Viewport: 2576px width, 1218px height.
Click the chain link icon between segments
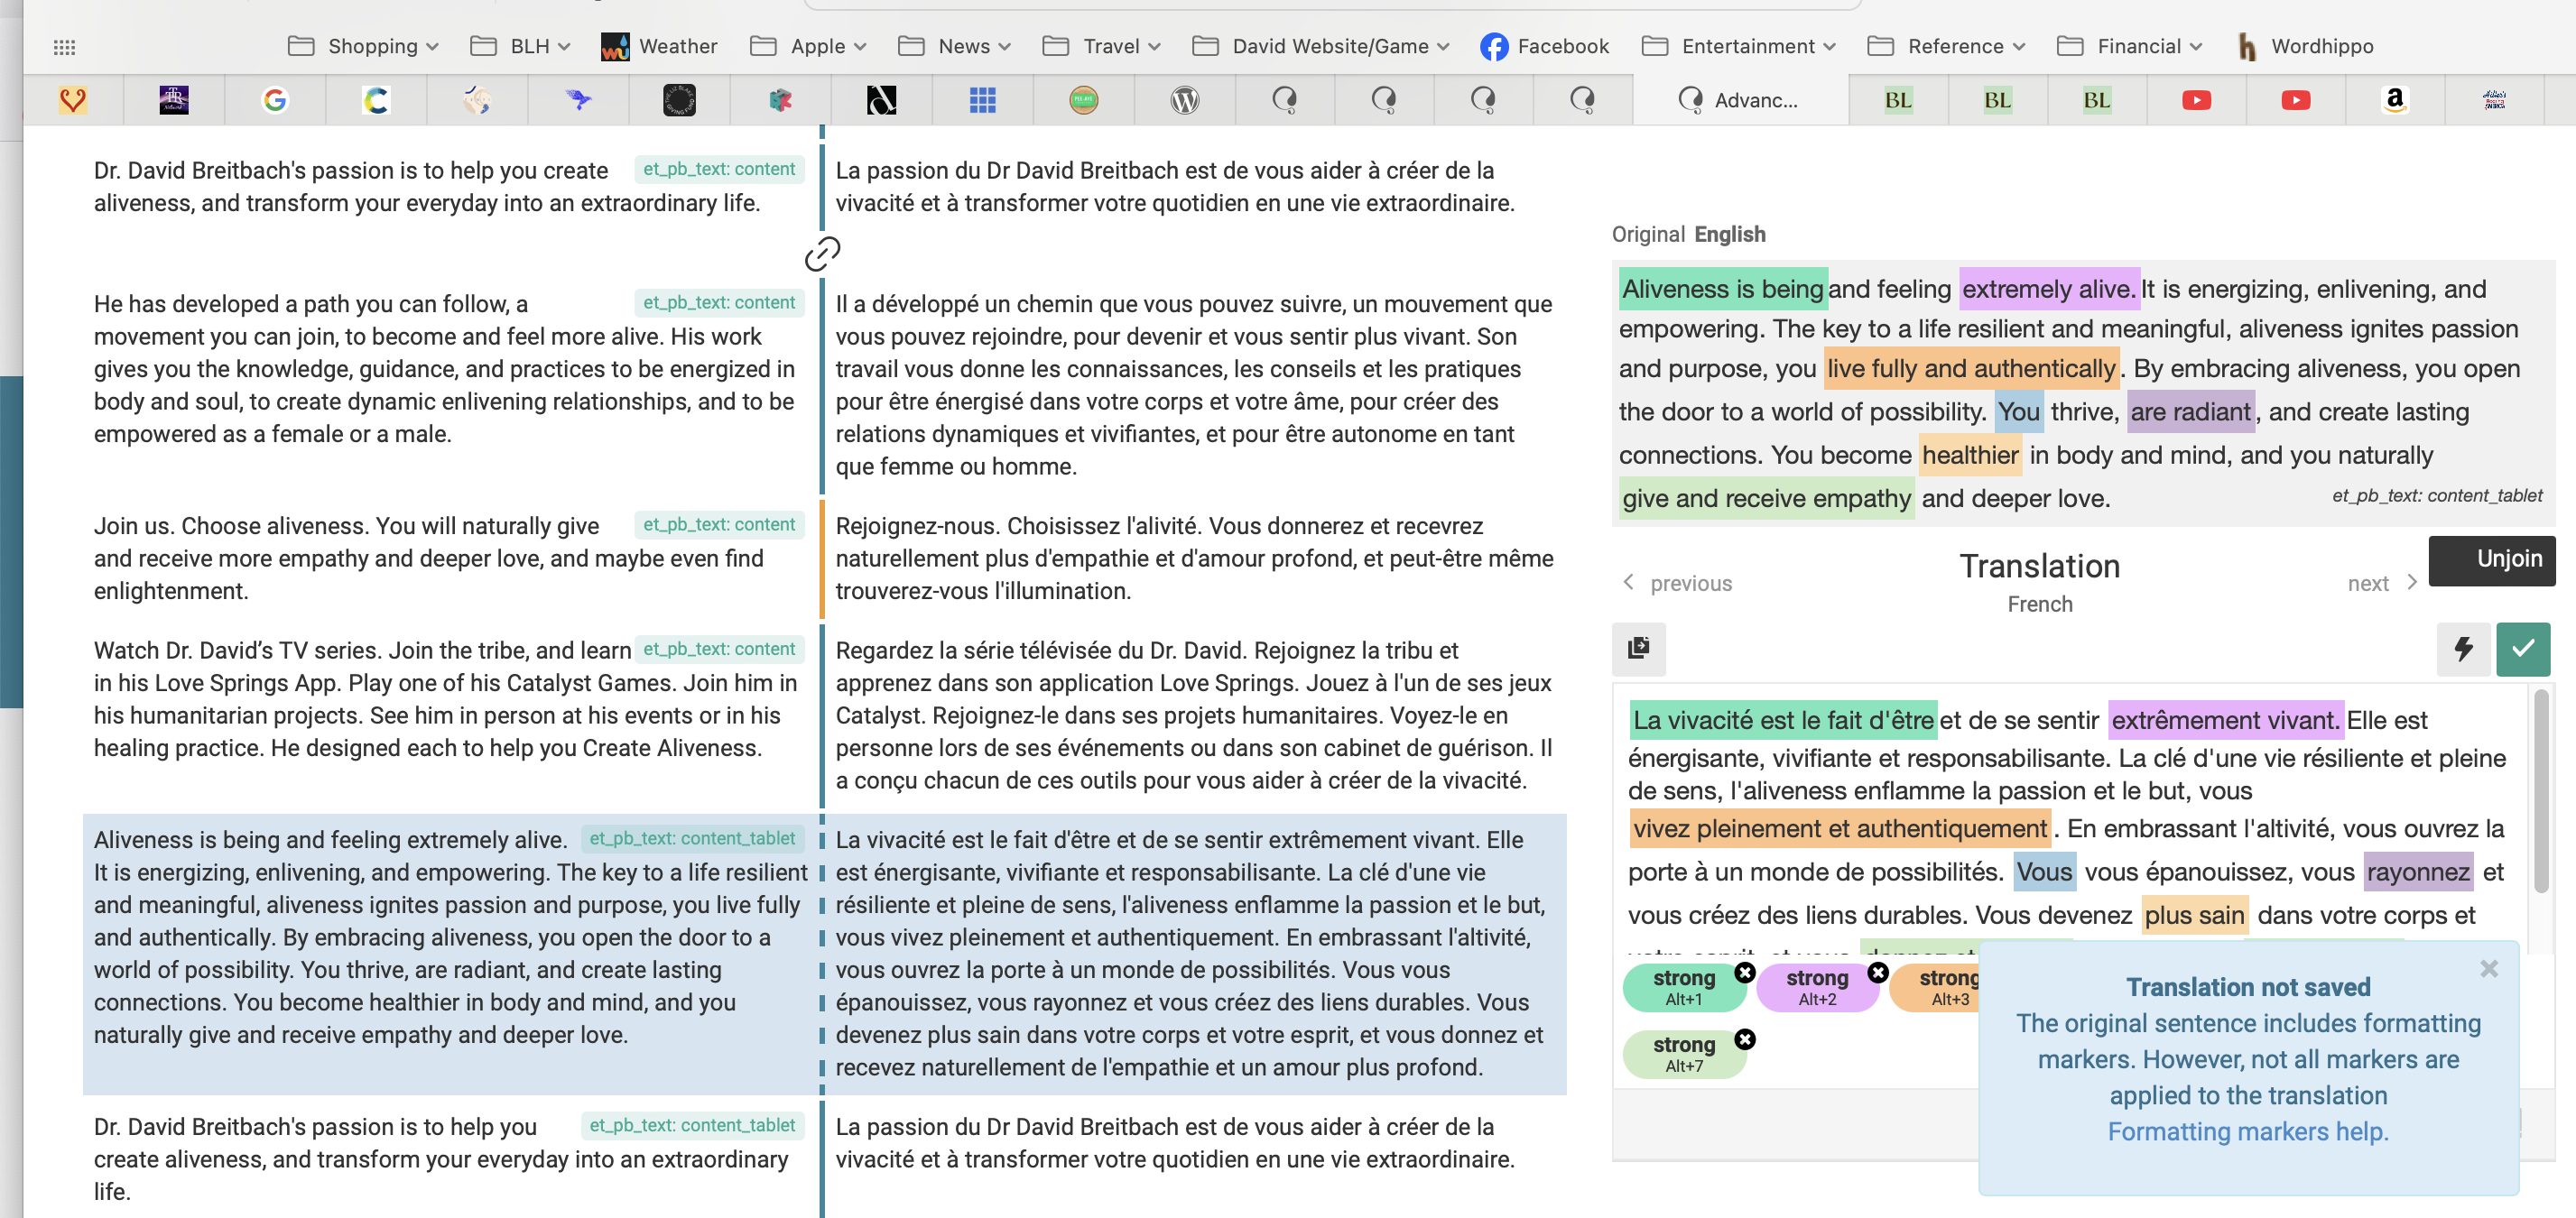(822, 254)
